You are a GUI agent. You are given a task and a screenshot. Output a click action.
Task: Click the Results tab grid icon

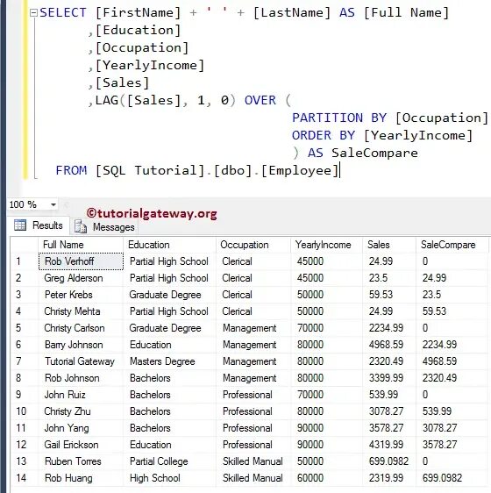click(x=20, y=225)
